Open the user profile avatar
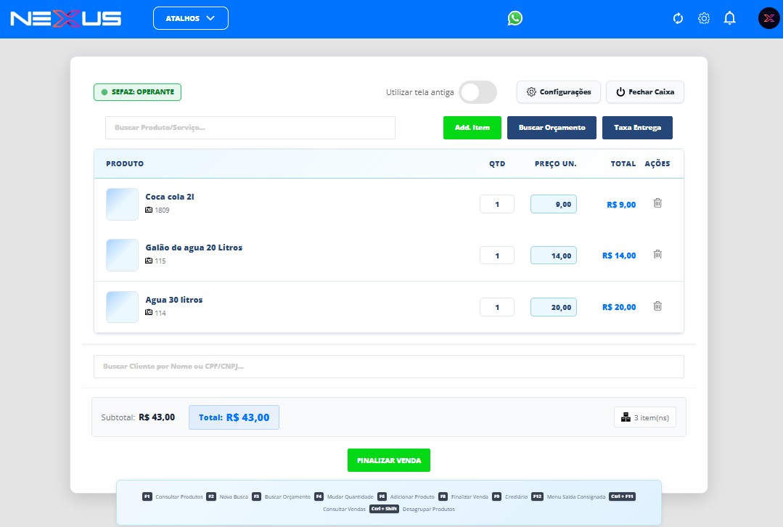 pos(768,18)
